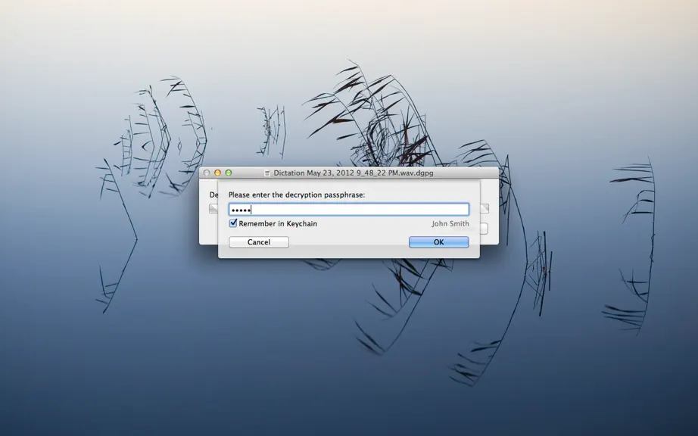
Task: Zoom window using the green button
Action: 229,173
